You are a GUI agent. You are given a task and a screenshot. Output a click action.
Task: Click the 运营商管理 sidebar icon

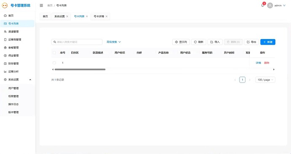(x=5, y=40)
